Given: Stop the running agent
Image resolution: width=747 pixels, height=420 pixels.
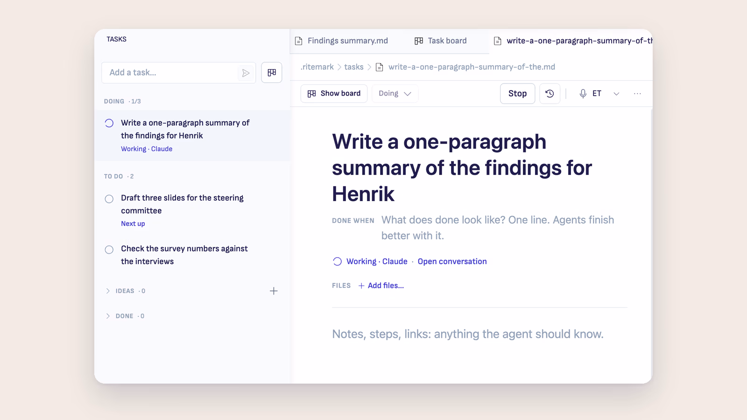Looking at the screenshot, I should point(517,93).
